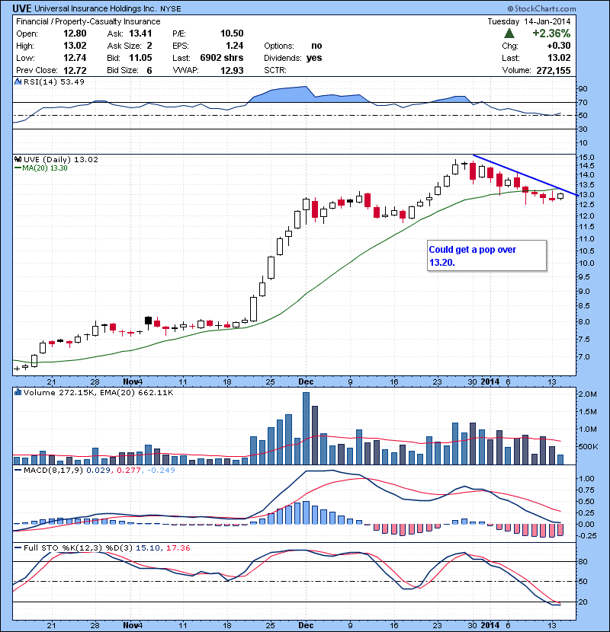This screenshot has width=610, height=632.
Task: Click Universal Insurance Holdings Inc. name
Action: [x=95, y=8]
